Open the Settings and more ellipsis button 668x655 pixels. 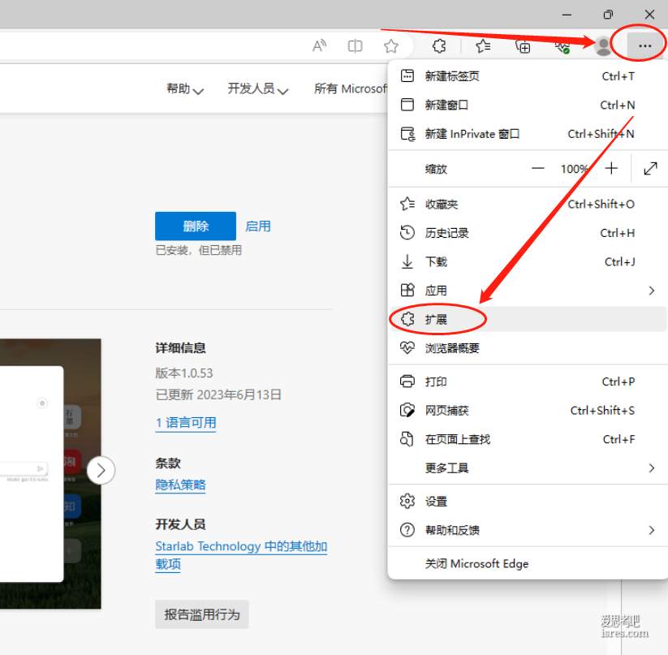point(644,45)
